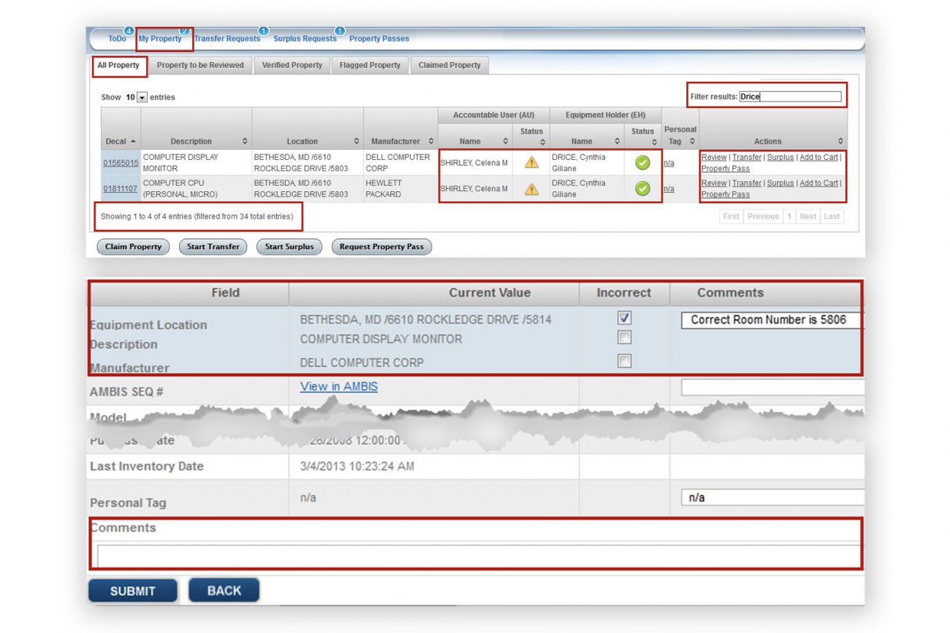The image size is (950, 633).
Task: Sort by Location column arrows
Action: [x=357, y=142]
